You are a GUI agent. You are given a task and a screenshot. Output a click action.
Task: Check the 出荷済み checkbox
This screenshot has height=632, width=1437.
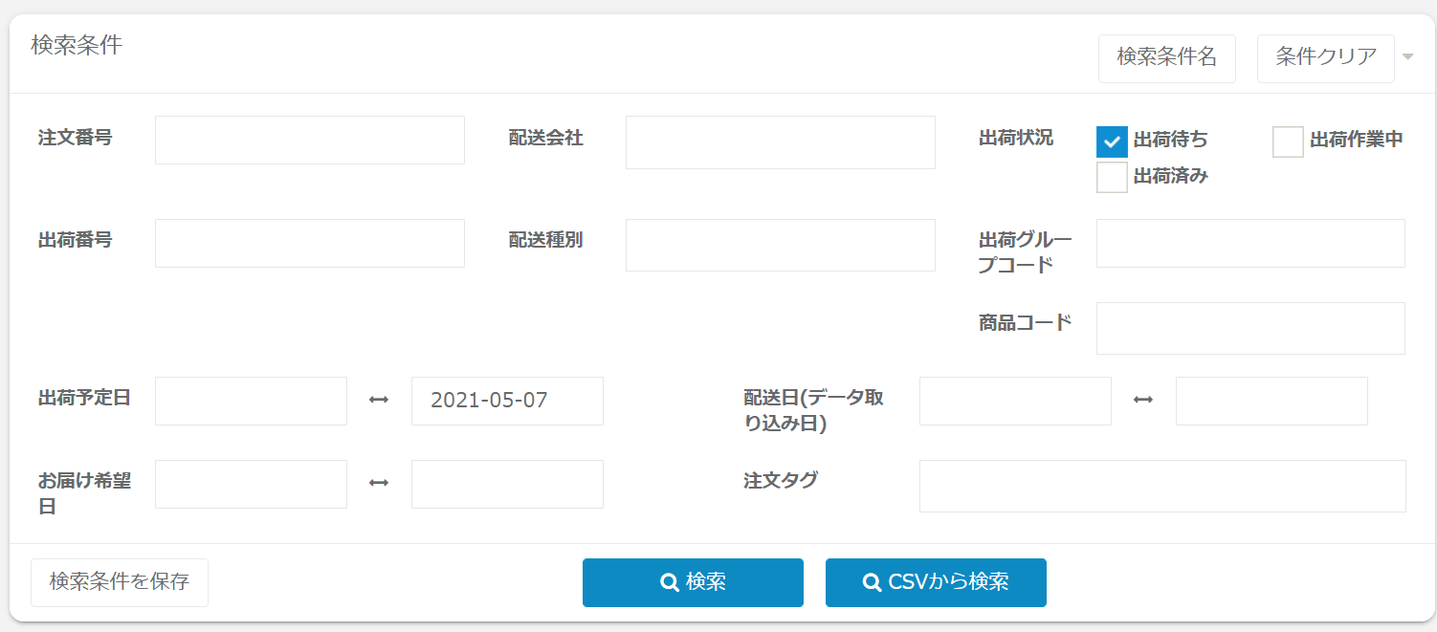1112,177
